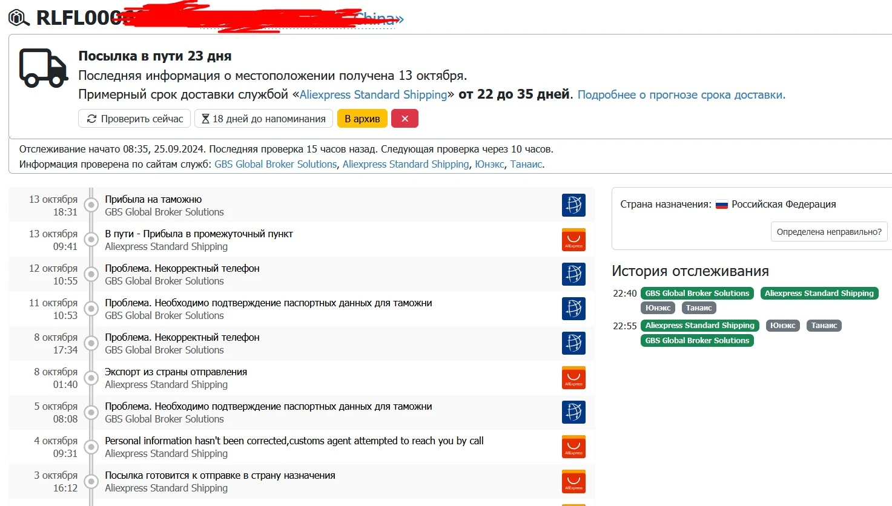The width and height of the screenshot is (892, 506).
Task: Click the 'История отслеживания' heading
Action: 690,271
